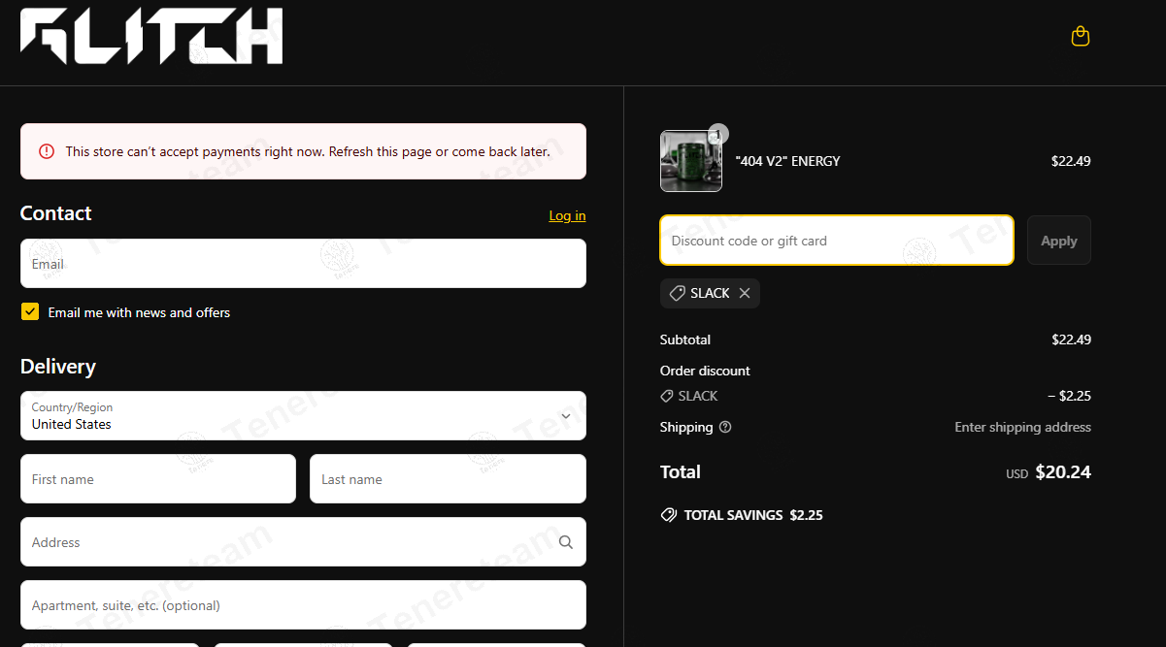Click the Apply discount button
The height and width of the screenshot is (647, 1166).
pos(1059,241)
